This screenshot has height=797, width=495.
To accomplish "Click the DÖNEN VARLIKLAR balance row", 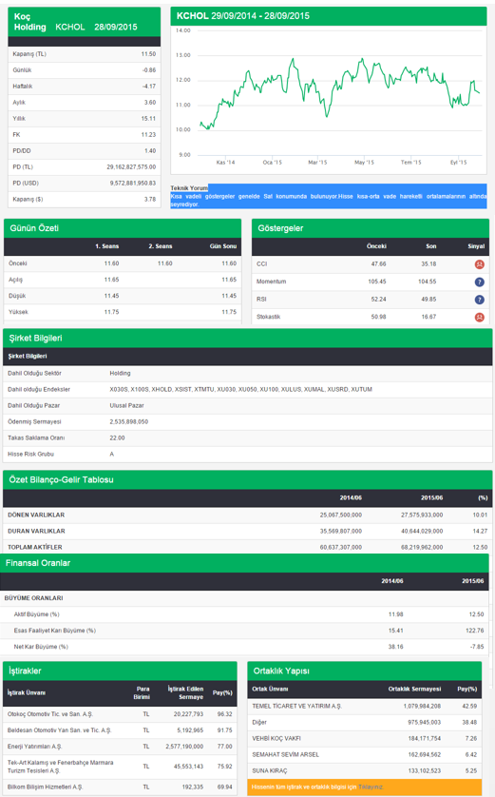I will pos(248,515).
